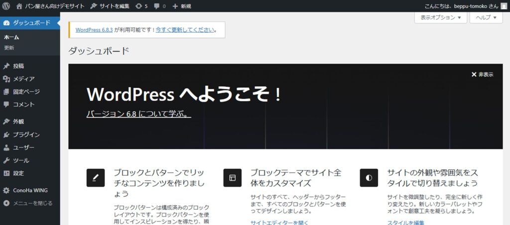
Task: Click the 設定 sliders icon
Action: coord(6,173)
